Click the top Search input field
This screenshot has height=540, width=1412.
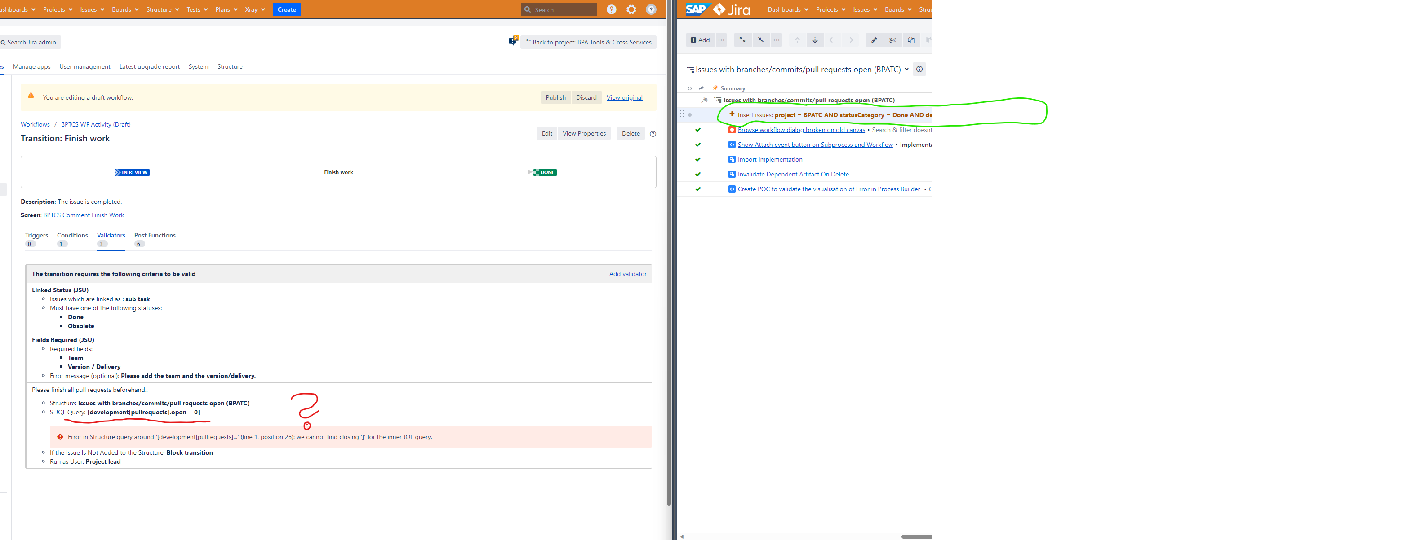click(559, 9)
